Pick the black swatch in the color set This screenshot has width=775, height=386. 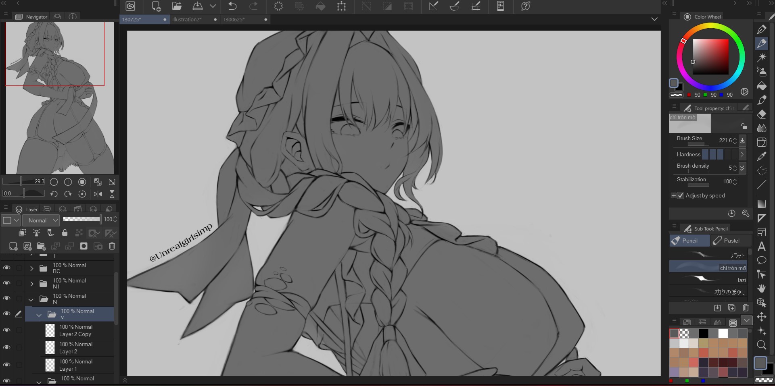coord(703,333)
